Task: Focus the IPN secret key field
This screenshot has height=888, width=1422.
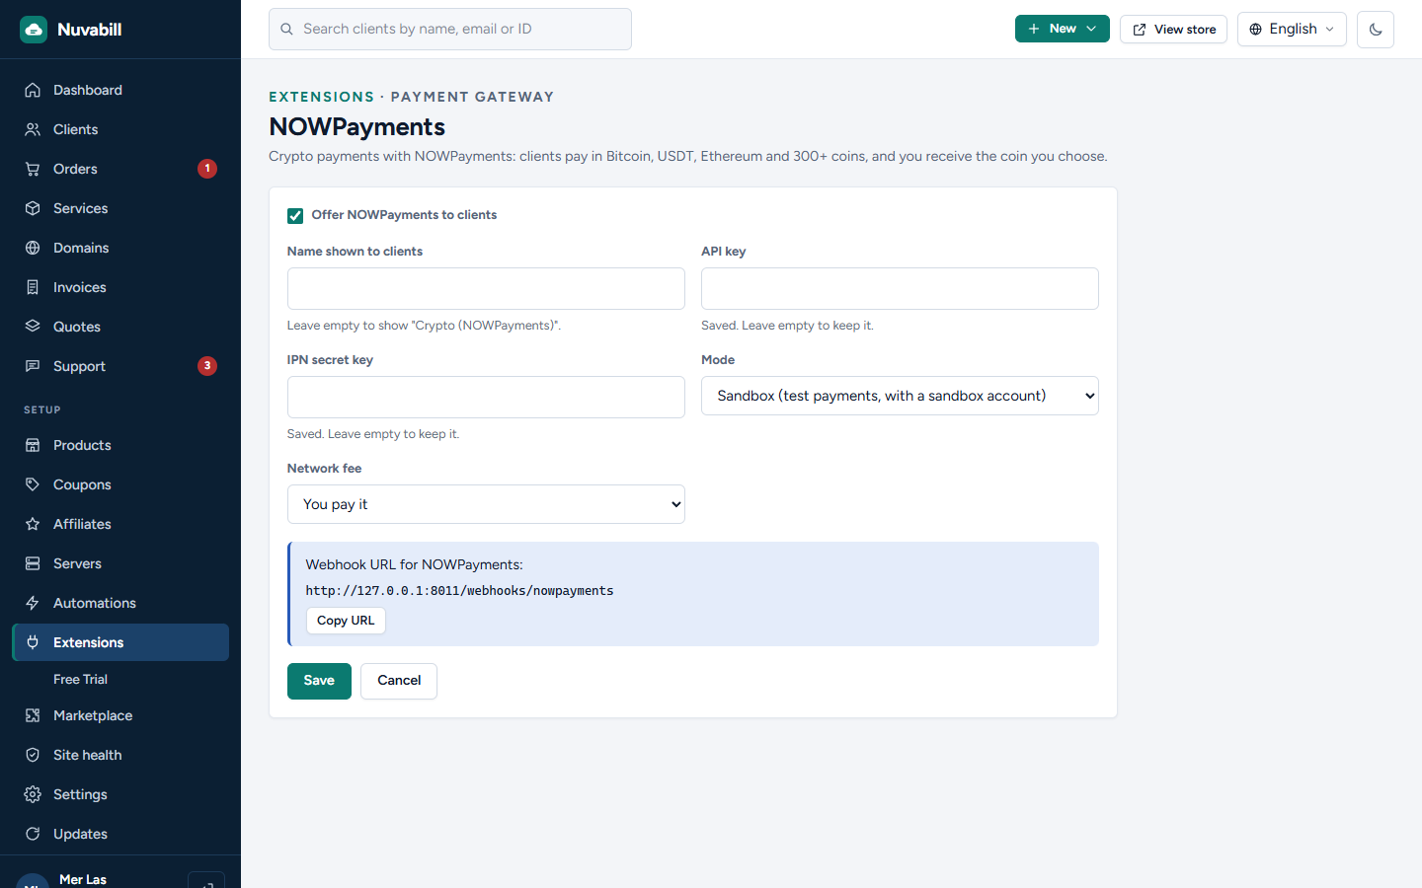Action: coord(486,397)
